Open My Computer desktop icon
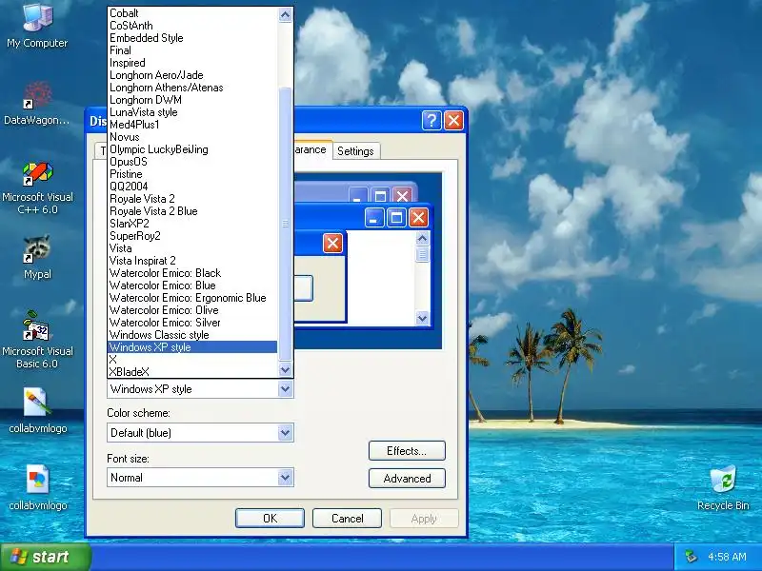 tap(37, 26)
